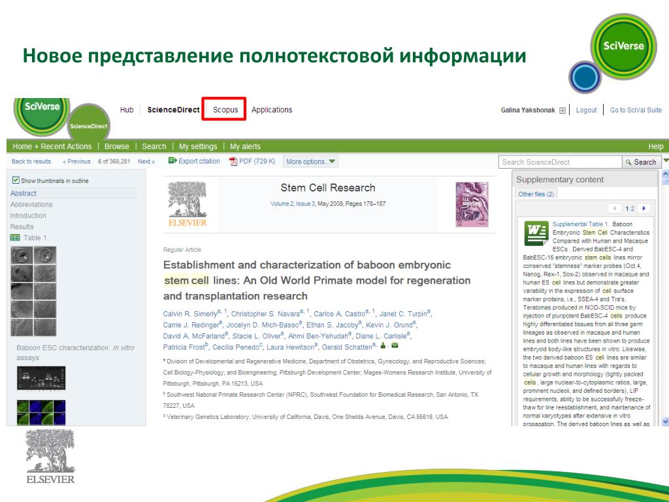Image resolution: width=669 pixels, height=502 pixels.
Task: Open Home + Recent Actions menu
Action: coord(52,146)
